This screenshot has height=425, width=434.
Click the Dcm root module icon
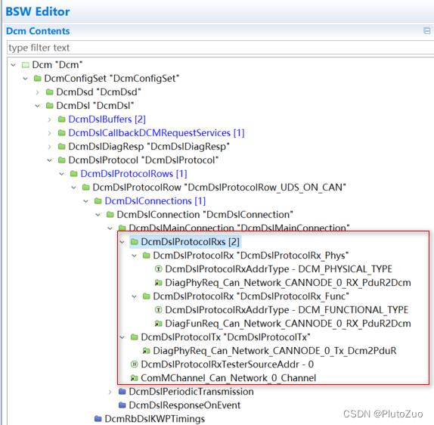tap(26, 65)
